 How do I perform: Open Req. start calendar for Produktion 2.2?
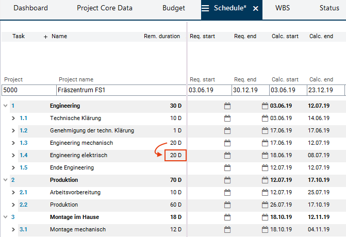(x=227, y=205)
